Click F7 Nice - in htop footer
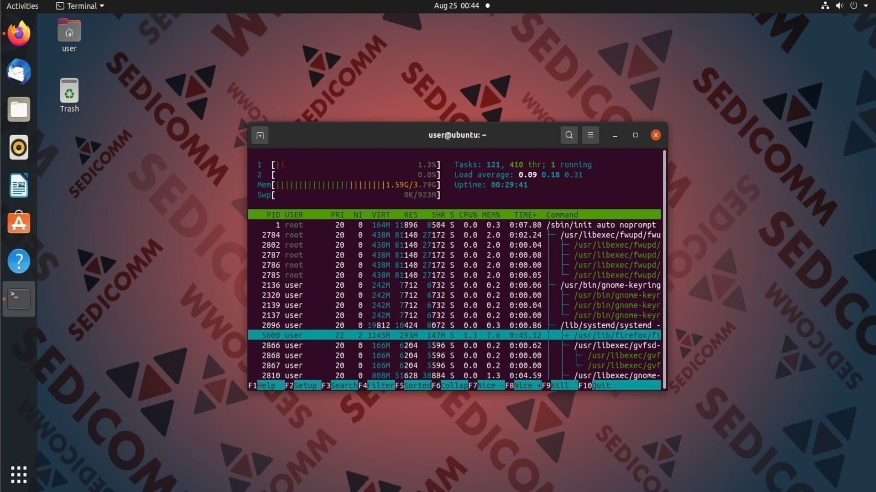This screenshot has width=876, height=492. (x=486, y=385)
